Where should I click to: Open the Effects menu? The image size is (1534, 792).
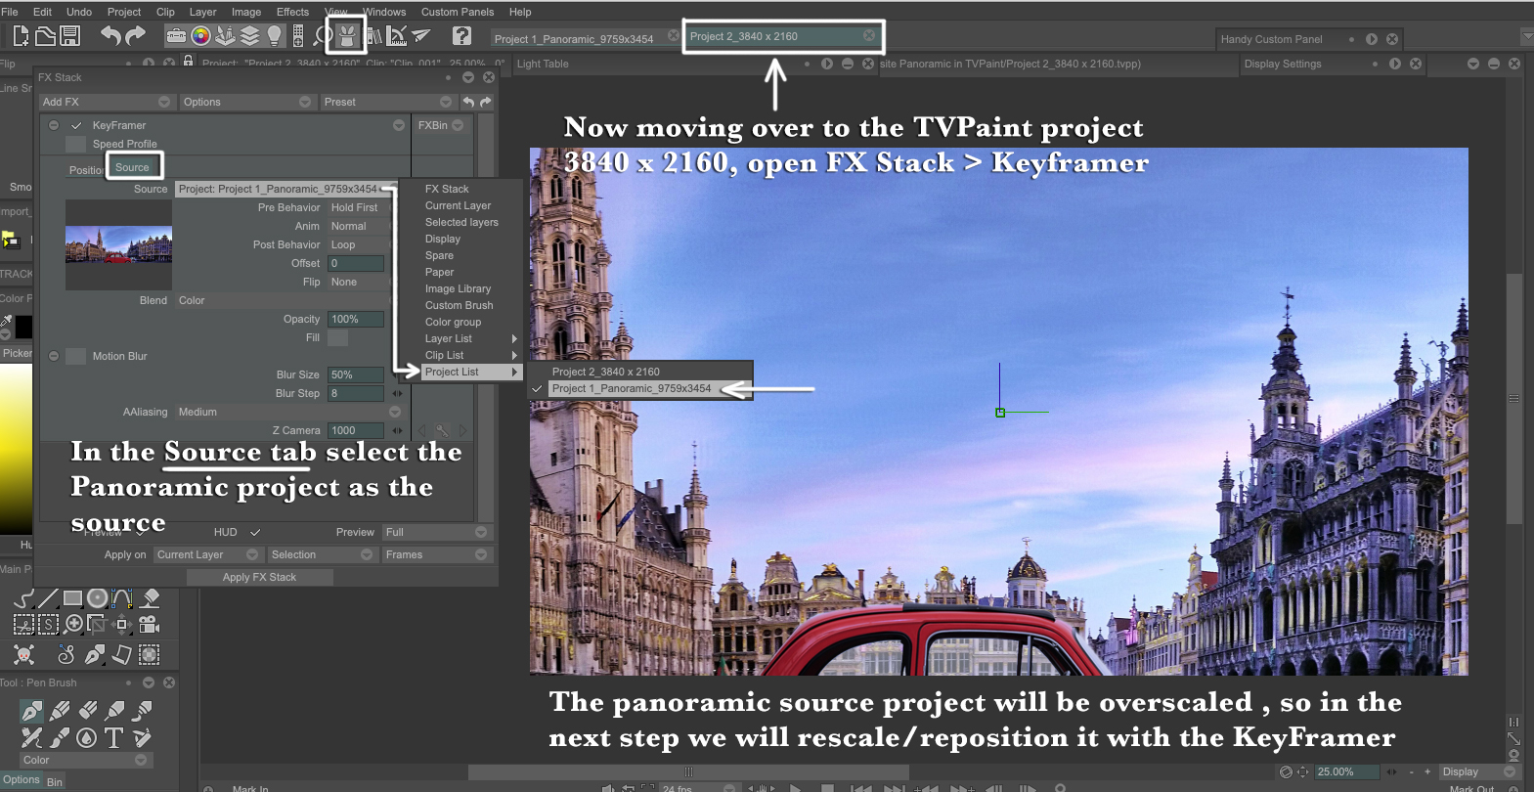[292, 12]
